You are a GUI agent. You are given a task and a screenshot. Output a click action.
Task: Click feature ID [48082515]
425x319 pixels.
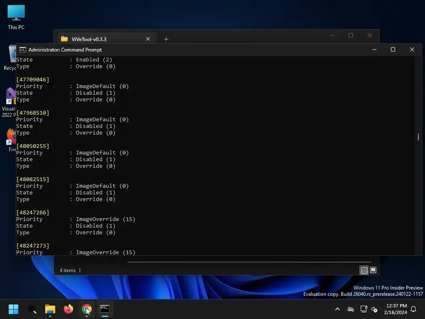[x=33, y=179]
